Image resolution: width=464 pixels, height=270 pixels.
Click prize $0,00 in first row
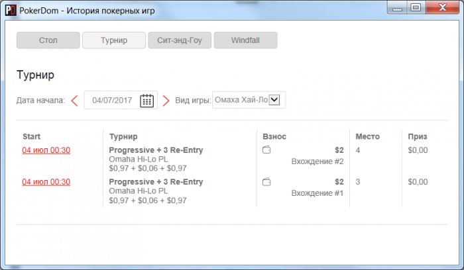418,150
